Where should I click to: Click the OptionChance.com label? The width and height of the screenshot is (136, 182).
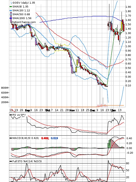pos(24,22)
